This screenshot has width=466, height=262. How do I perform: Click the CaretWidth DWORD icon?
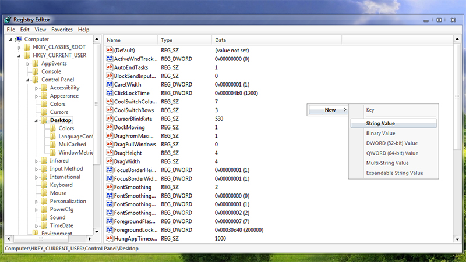click(110, 84)
